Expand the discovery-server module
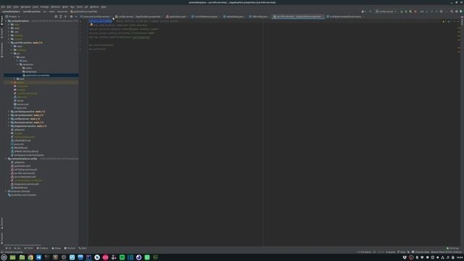464x261 pixels. pos(9,123)
